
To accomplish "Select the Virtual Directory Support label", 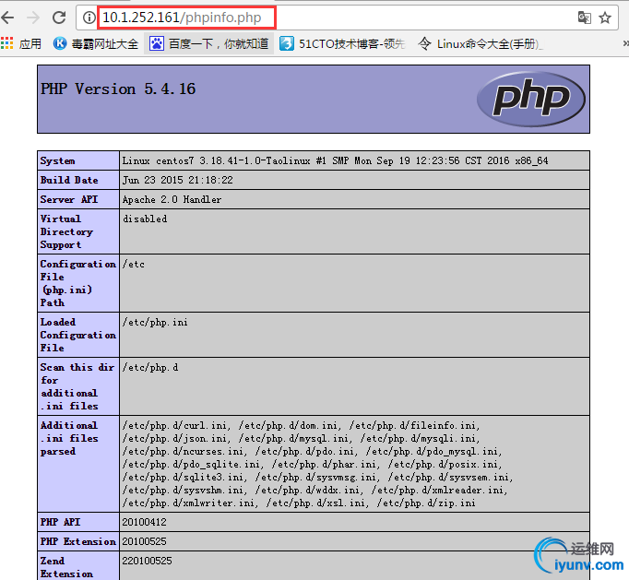I will pos(66,231).
